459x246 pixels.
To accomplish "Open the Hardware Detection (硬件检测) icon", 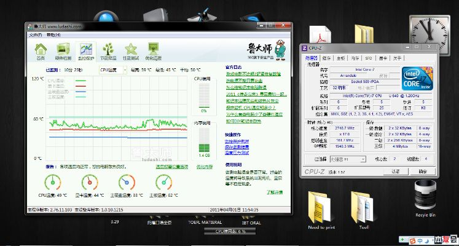I will coord(63,50).
